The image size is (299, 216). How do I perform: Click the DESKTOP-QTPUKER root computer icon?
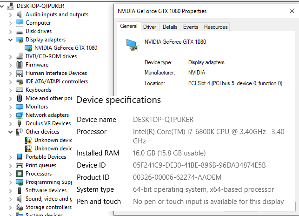tap(11, 6)
